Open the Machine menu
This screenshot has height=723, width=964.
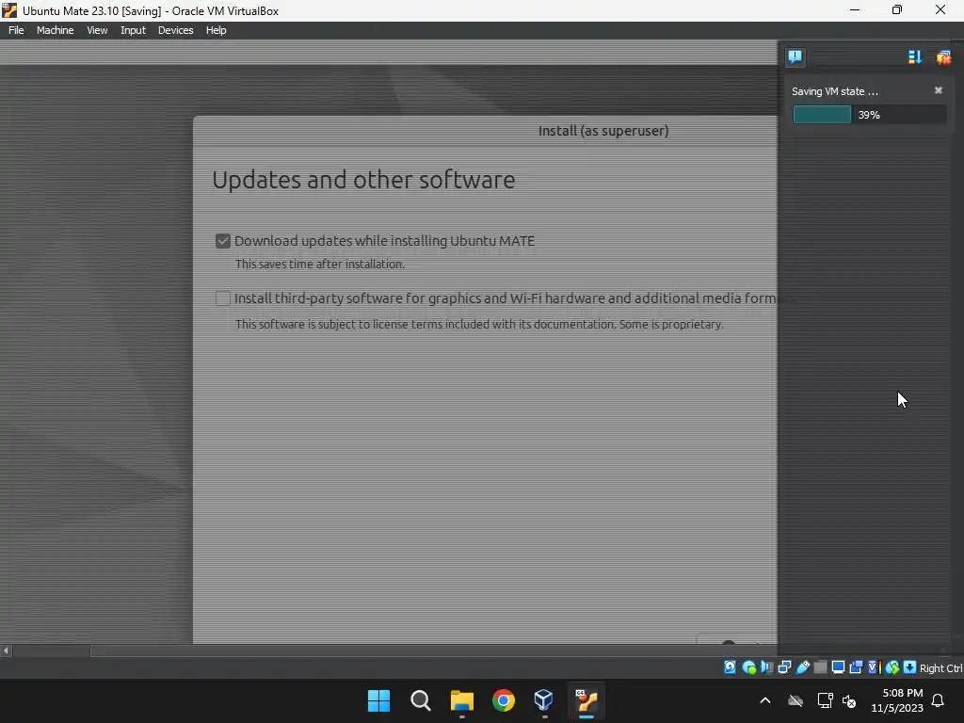(56, 30)
